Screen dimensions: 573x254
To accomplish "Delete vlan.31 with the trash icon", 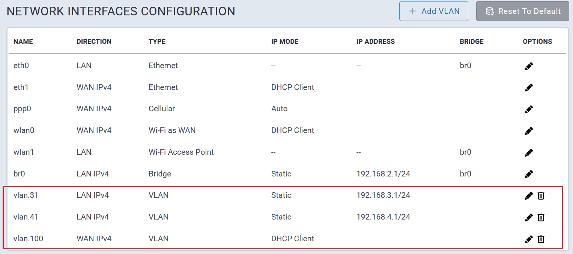I will point(541,196).
